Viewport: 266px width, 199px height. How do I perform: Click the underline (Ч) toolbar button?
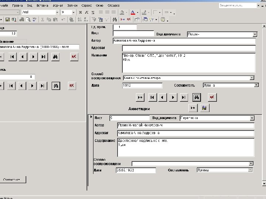click(x=93, y=13)
